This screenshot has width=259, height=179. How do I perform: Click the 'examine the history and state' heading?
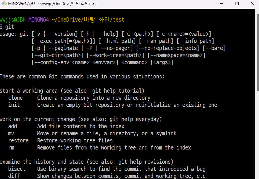(42, 162)
